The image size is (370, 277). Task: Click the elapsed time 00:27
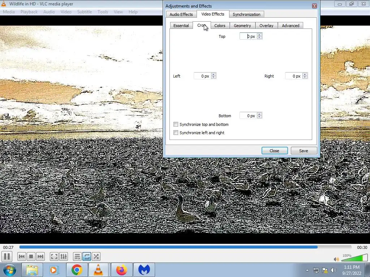coord(8,247)
